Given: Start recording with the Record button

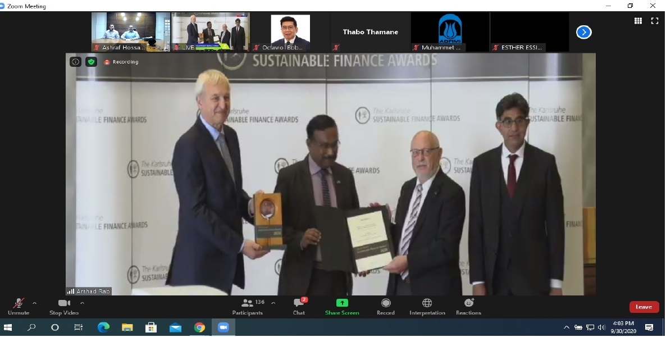Looking at the screenshot, I should (x=385, y=306).
